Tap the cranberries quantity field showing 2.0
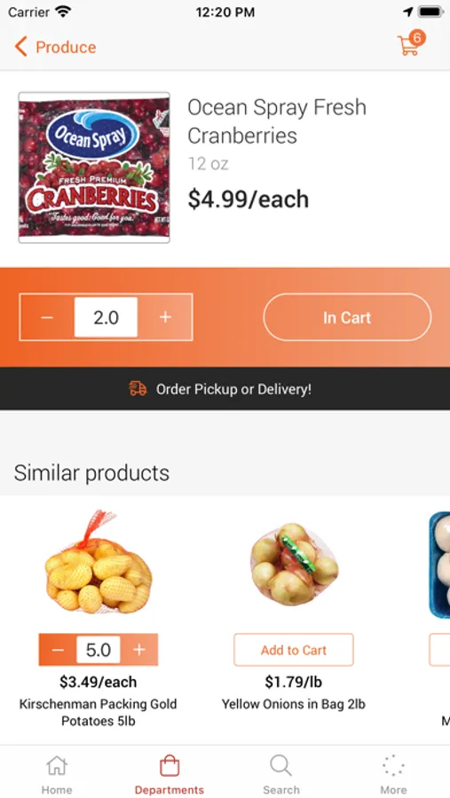 coord(106,317)
